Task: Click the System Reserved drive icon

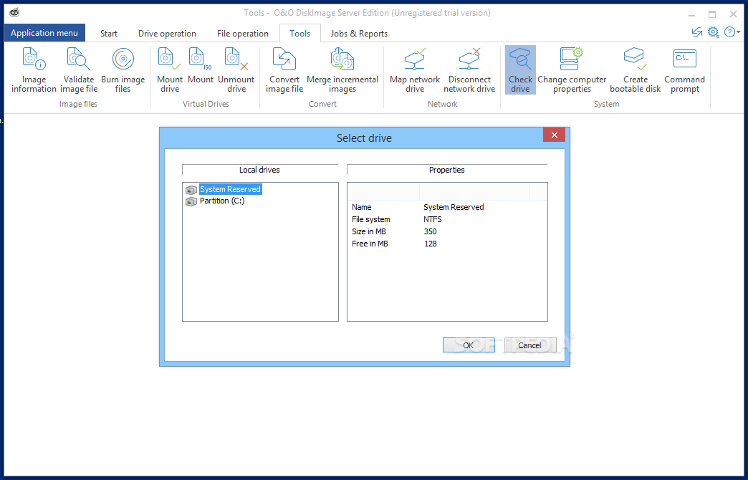Action: pyautogui.click(x=191, y=189)
